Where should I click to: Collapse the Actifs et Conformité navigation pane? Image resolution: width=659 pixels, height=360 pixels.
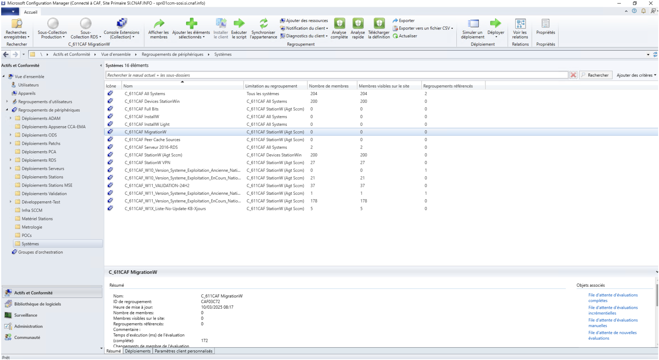click(101, 65)
